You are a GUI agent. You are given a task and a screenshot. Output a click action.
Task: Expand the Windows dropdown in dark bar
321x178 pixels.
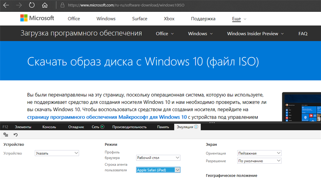click(200, 34)
